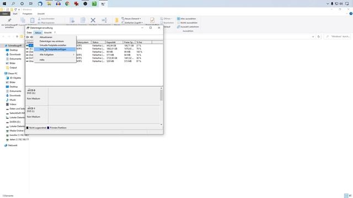This screenshot has height=198, width=353.
Task: Click the disk pane vertical scrollbar thumb
Action: click(161, 95)
